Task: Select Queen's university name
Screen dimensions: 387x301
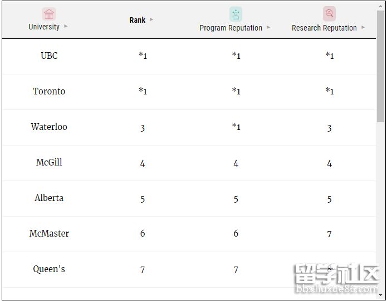Action: tap(49, 269)
